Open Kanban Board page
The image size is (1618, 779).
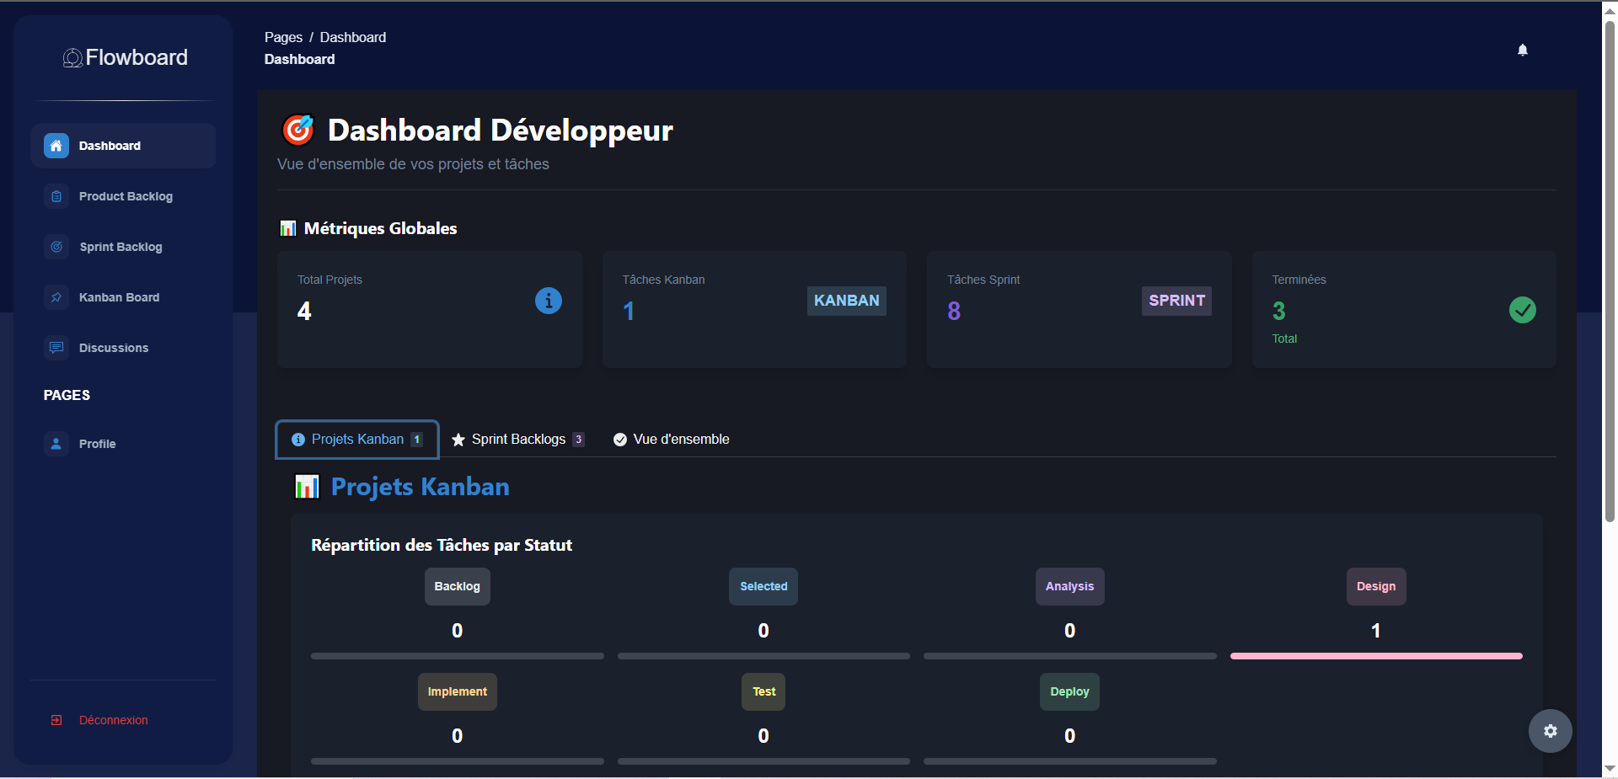(123, 297)
